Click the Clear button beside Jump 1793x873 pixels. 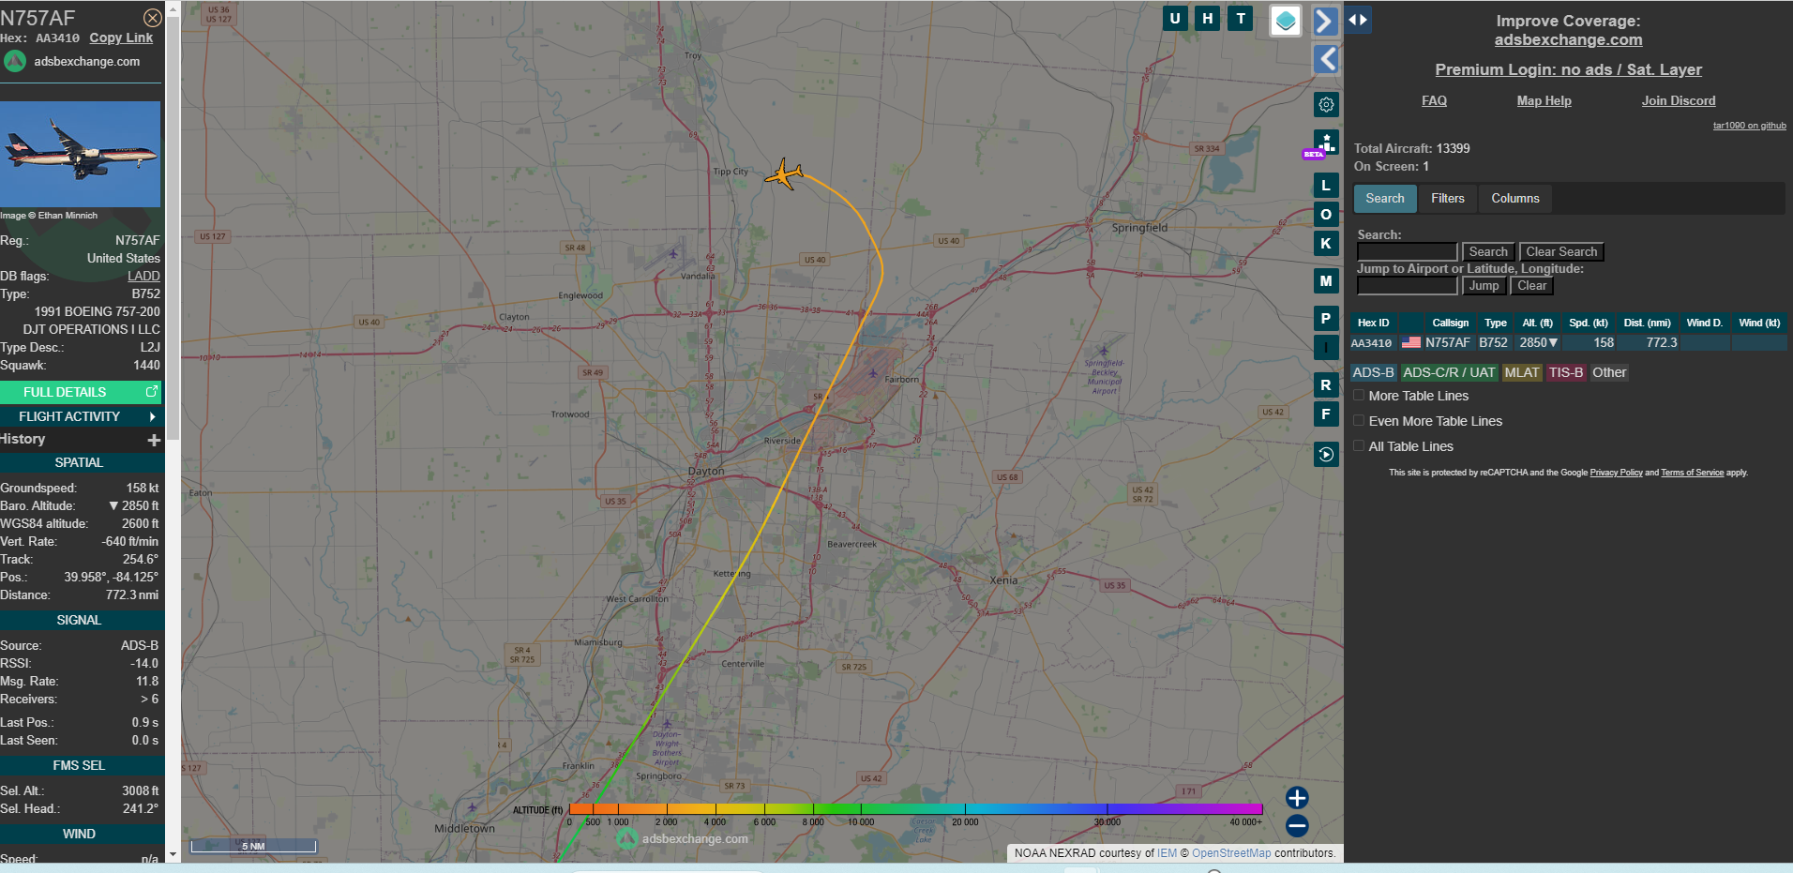click(x=1532, y=286)
